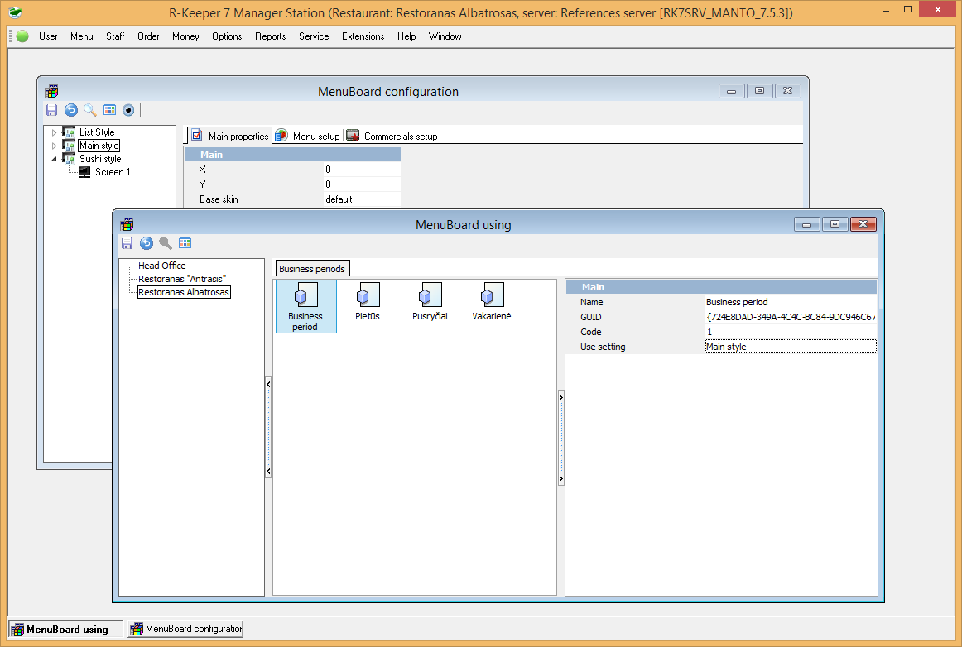Click grid view icon in MenuBoard configuration toolbar
Screen dimensions: 962x647
tap(109, 110)
